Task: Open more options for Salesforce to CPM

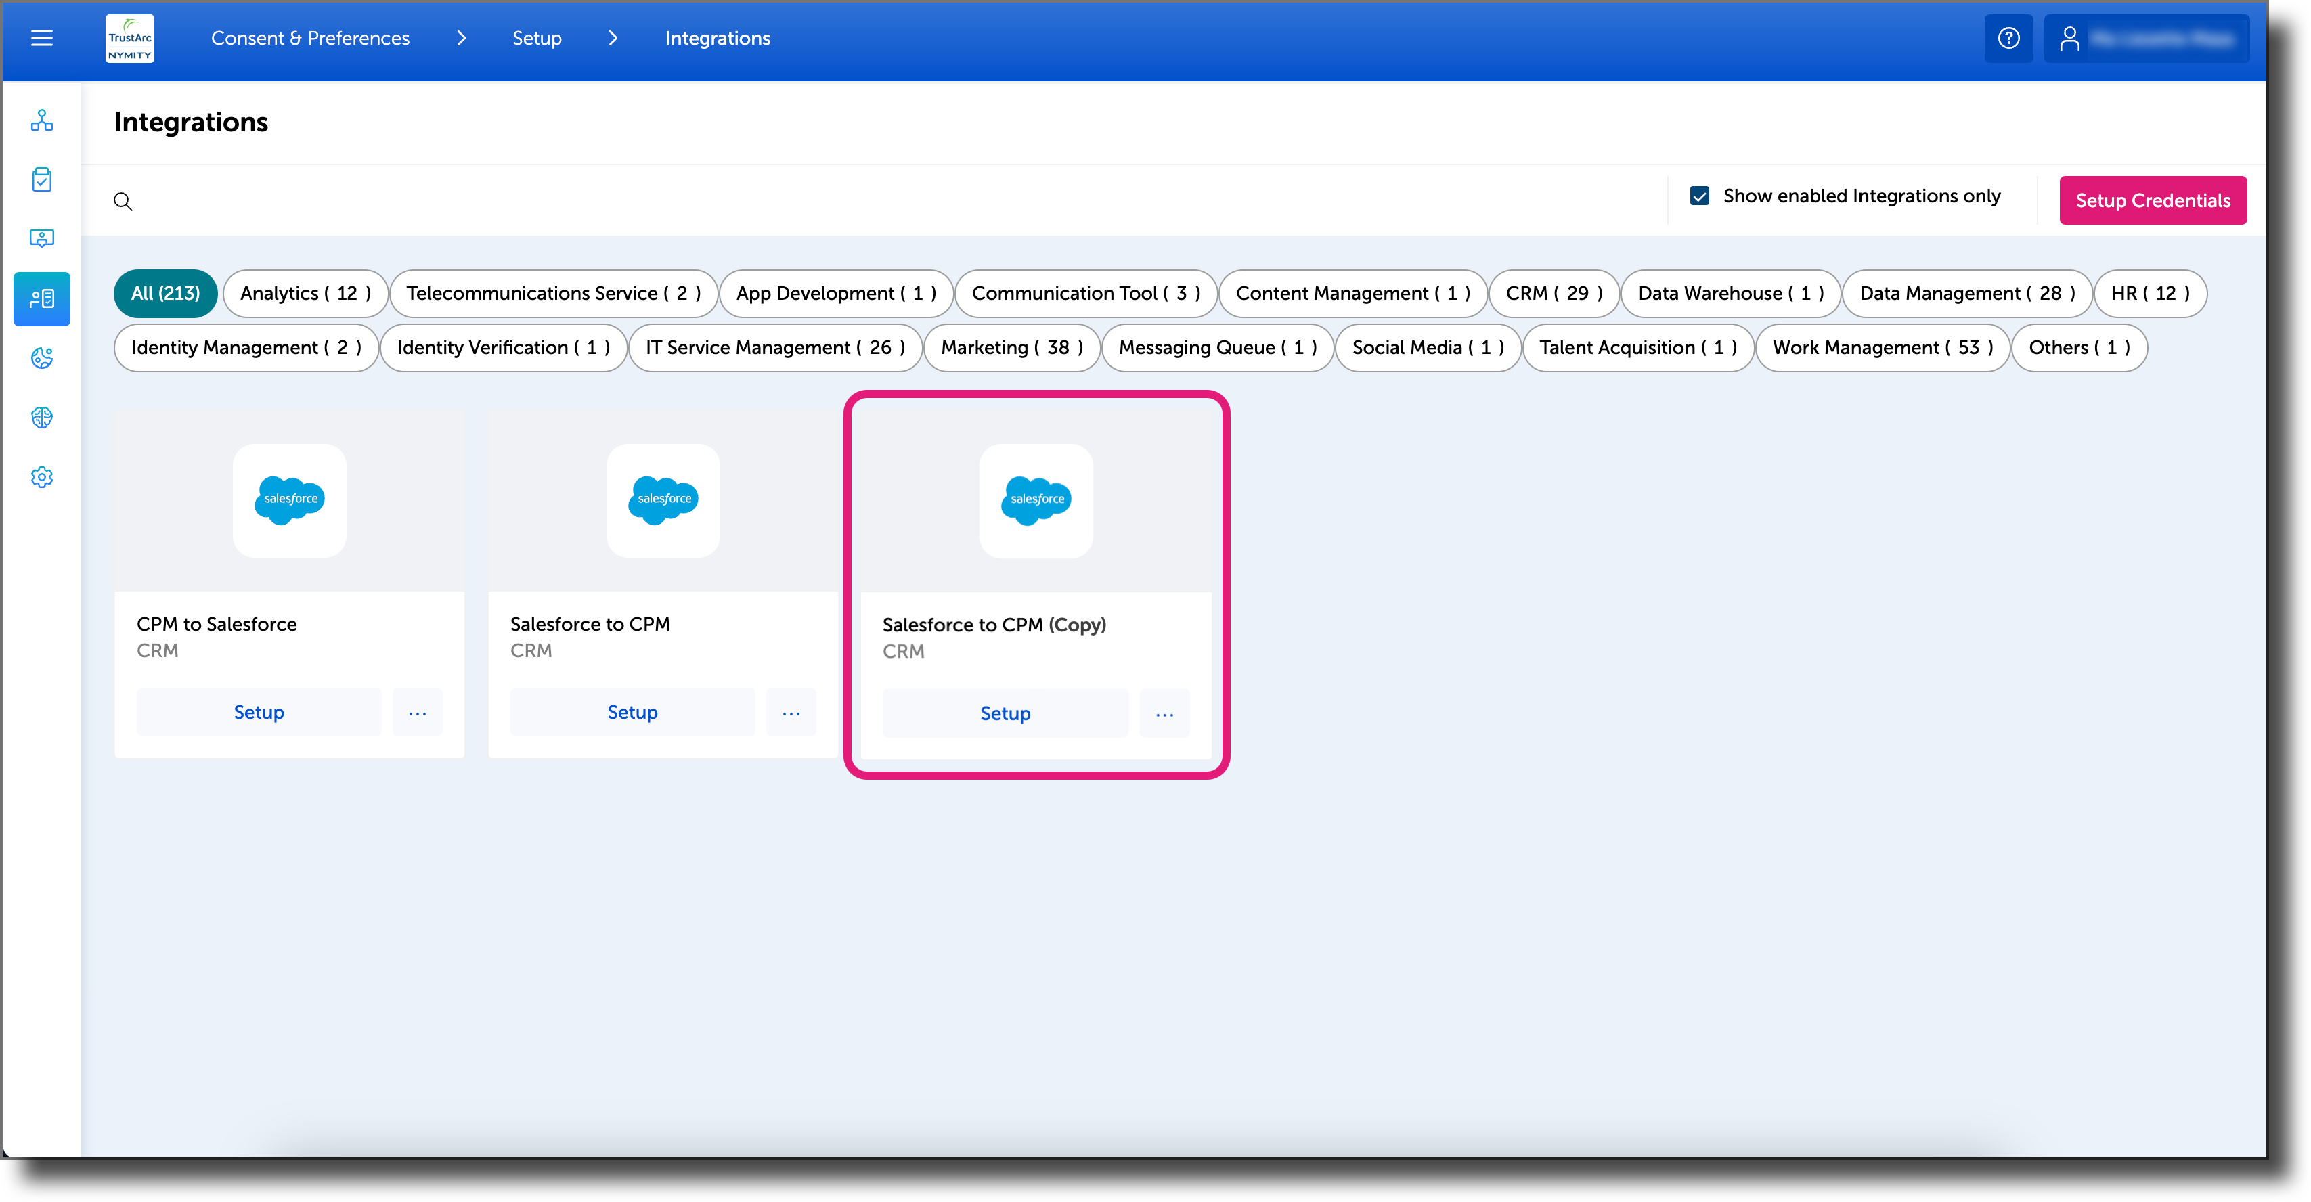Action: tap(791, 712)
